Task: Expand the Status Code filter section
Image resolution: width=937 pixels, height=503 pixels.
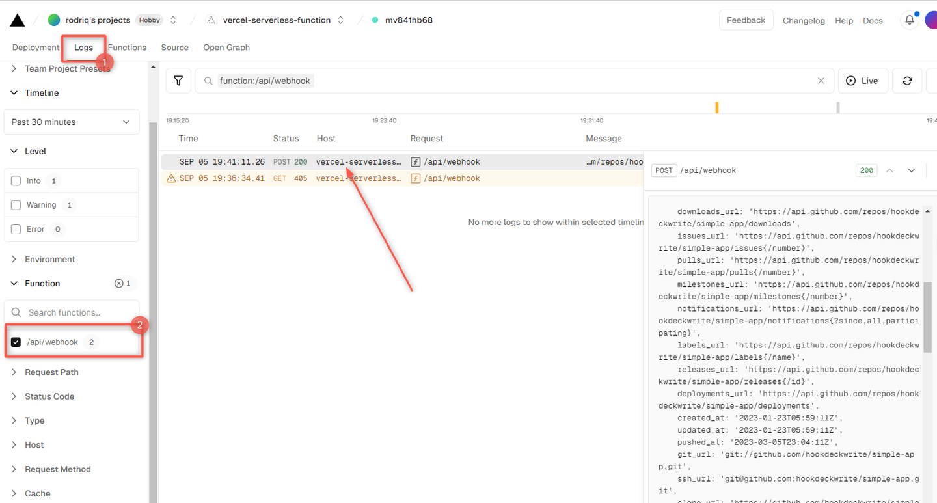Action: click(x=49, y=396)
